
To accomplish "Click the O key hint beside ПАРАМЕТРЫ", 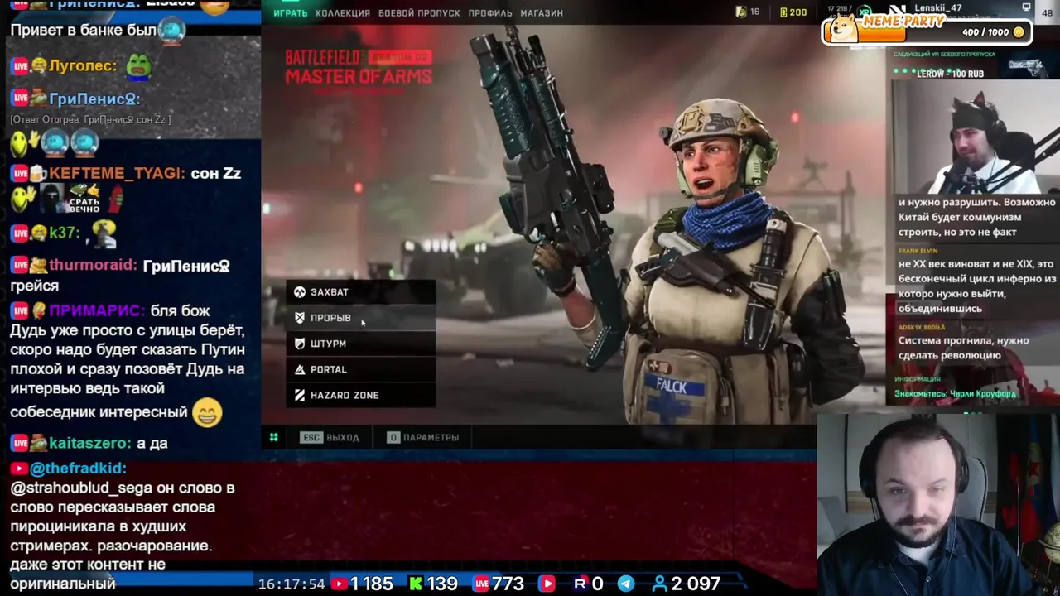I will [x=393, y=437].
